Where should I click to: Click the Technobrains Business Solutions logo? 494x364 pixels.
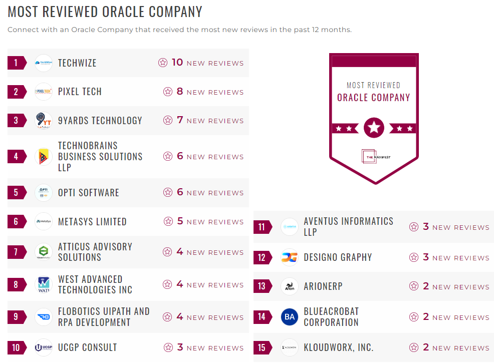44,157
